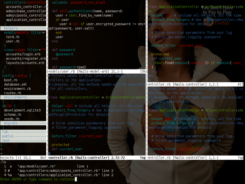Open accounts/login.erb view file
The width and height of the screenshot is (245, 184).
(x=23, y=54)
